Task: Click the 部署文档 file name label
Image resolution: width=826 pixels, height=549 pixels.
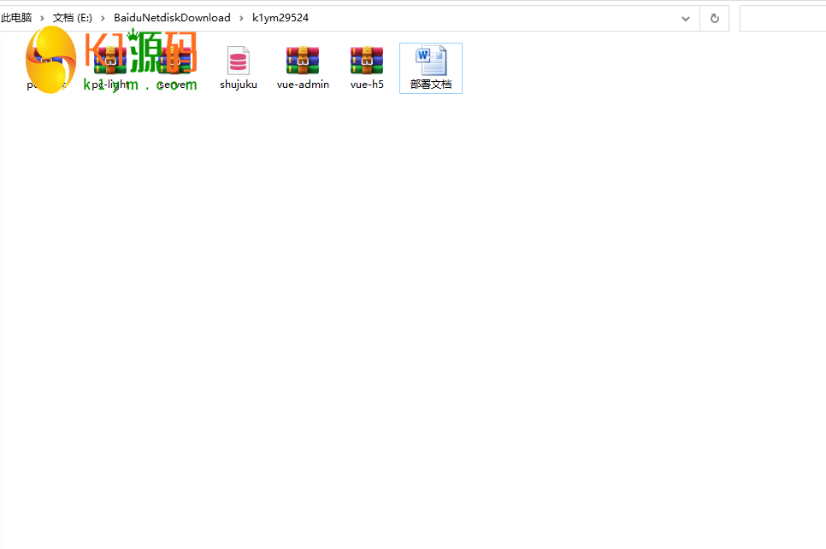Action: (x=431, y=85)
